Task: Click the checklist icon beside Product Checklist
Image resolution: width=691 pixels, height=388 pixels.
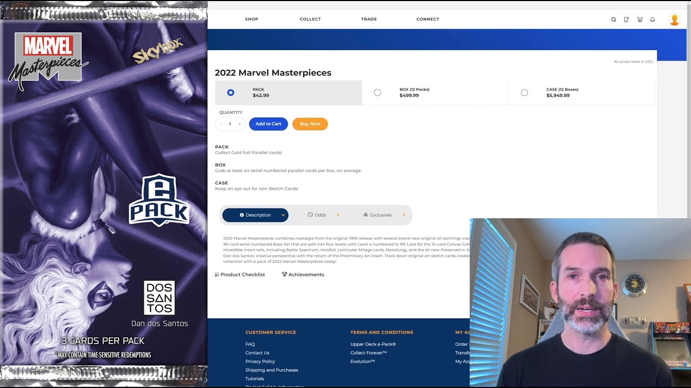Action: click(217, 274)
